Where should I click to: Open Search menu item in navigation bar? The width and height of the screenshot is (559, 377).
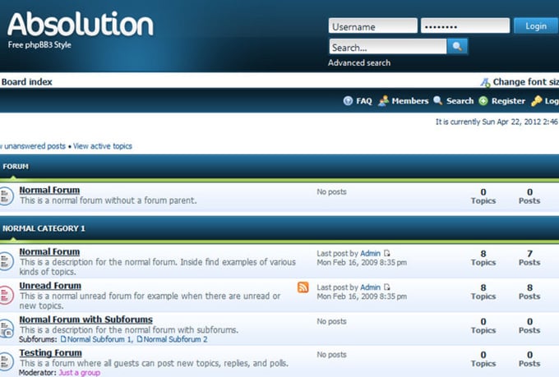460,101
